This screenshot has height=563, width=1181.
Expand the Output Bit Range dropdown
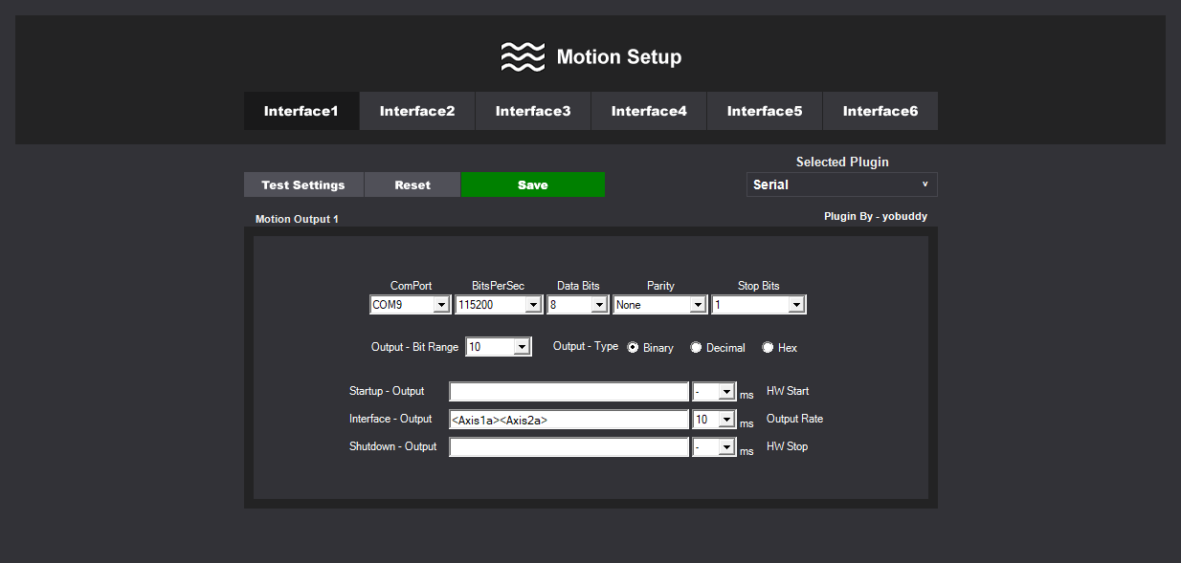point(498,347)
